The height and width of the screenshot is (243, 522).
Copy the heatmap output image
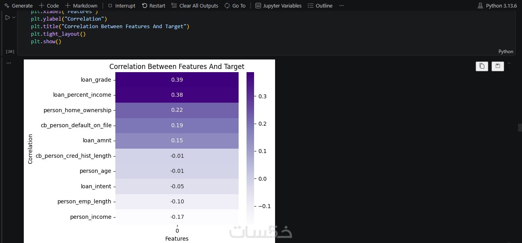482,66
